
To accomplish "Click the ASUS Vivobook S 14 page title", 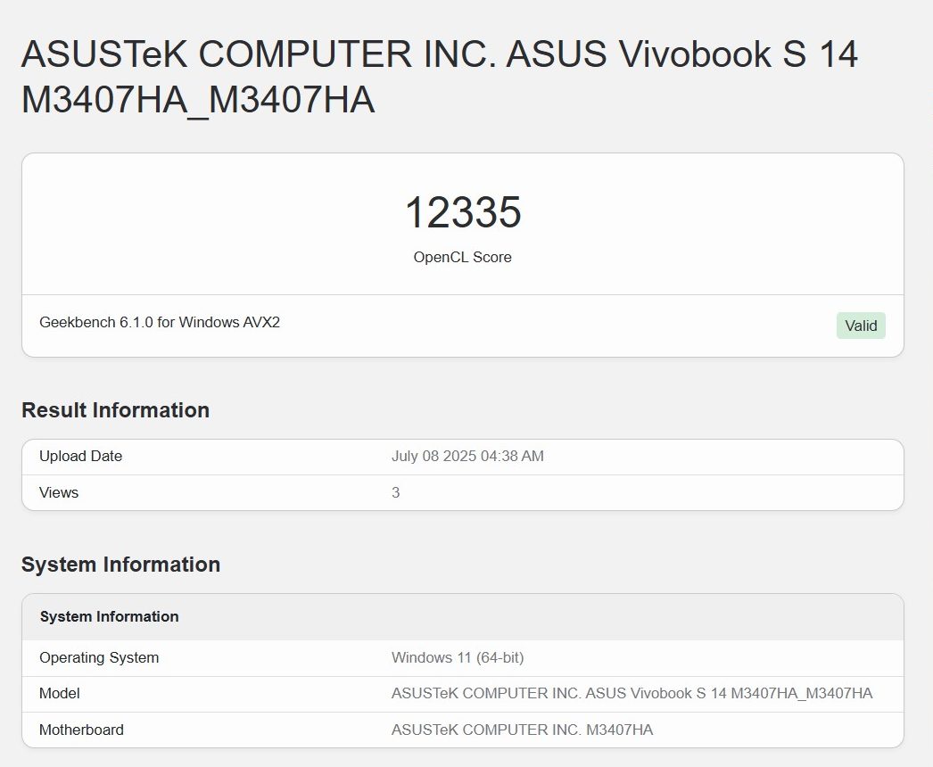I will 439,76.
